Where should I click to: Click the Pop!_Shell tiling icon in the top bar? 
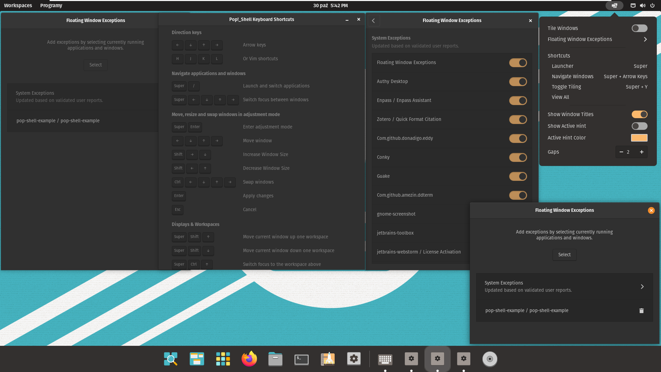614,6
